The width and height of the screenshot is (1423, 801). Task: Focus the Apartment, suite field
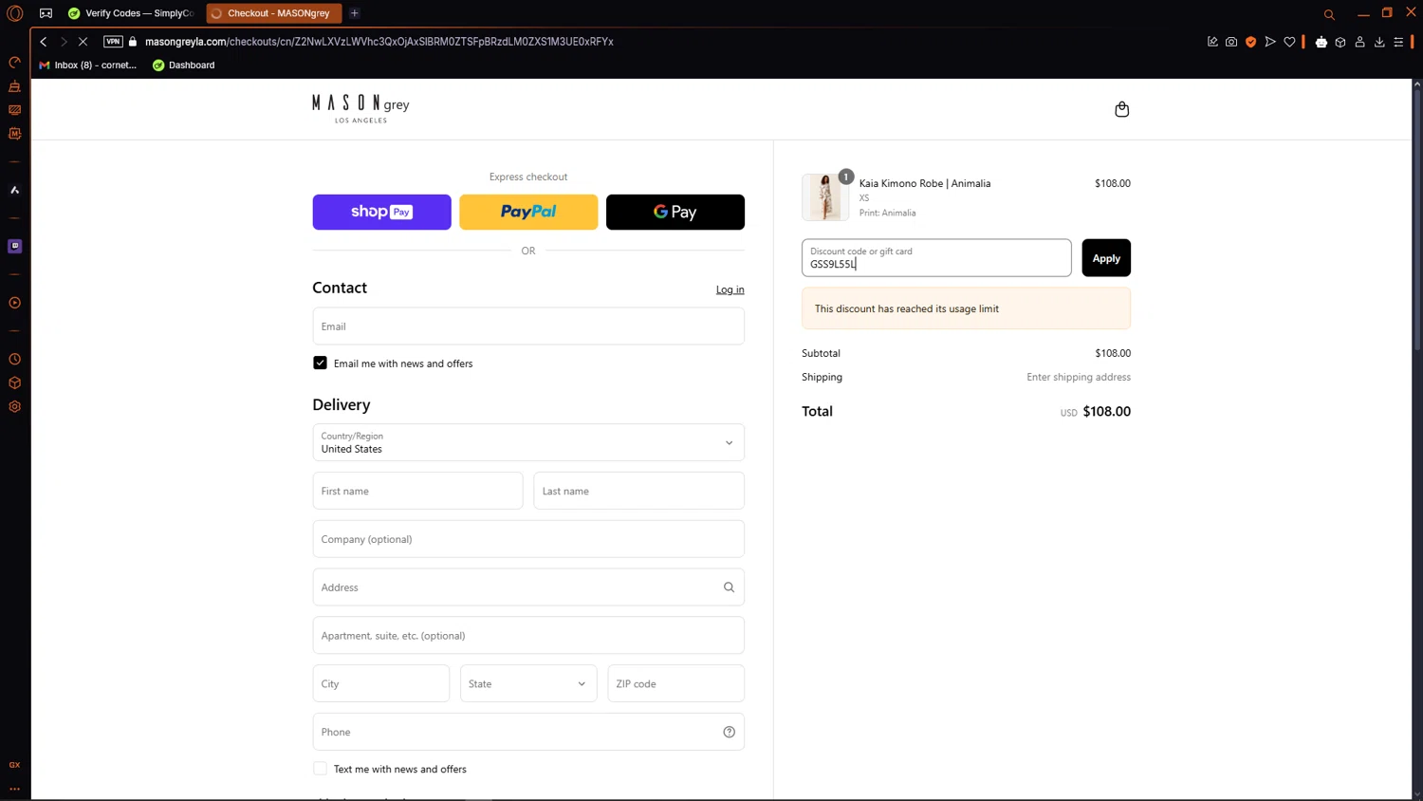point(528,636)
